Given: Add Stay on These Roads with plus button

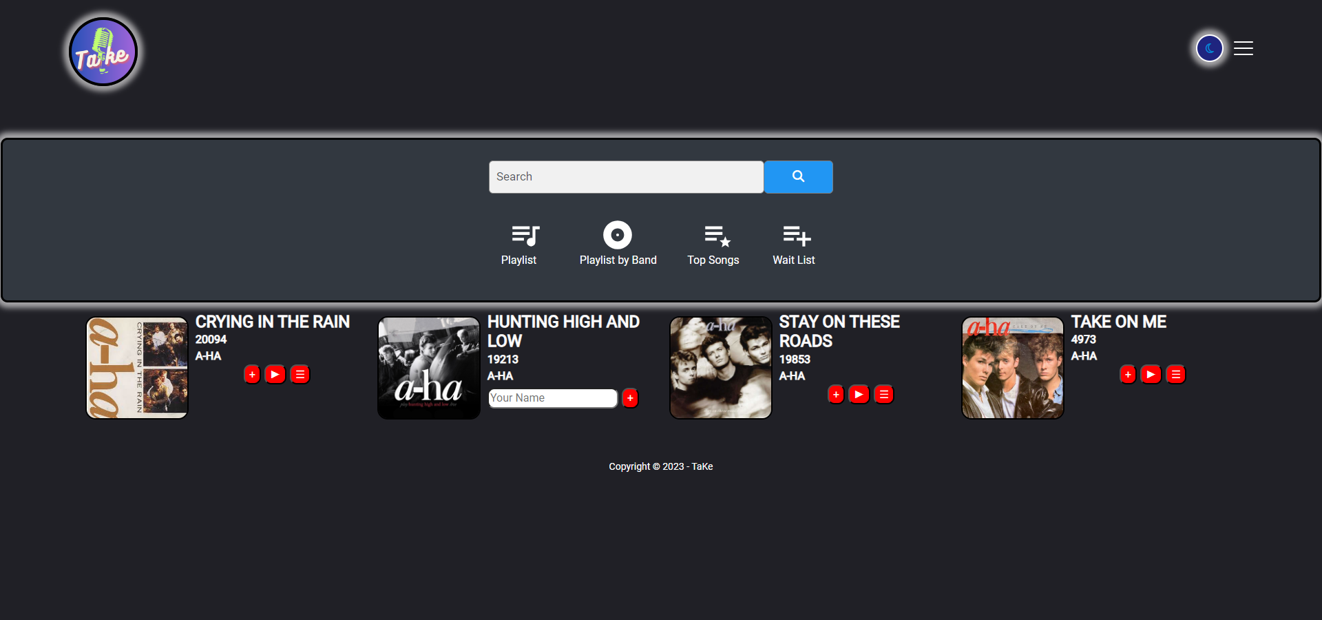Looking at the screenshot, I should click(836, 395).
